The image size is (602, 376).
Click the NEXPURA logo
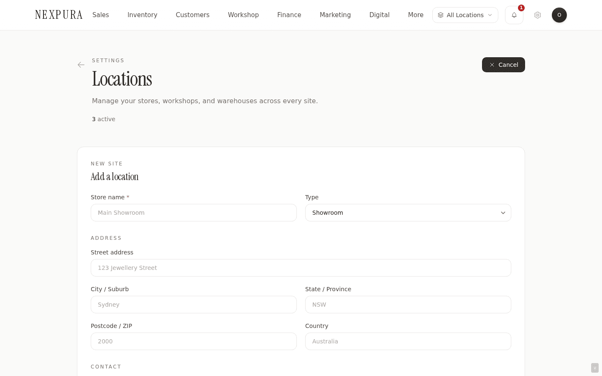[59, 15]
